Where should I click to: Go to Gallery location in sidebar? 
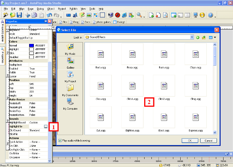(70, 63)
